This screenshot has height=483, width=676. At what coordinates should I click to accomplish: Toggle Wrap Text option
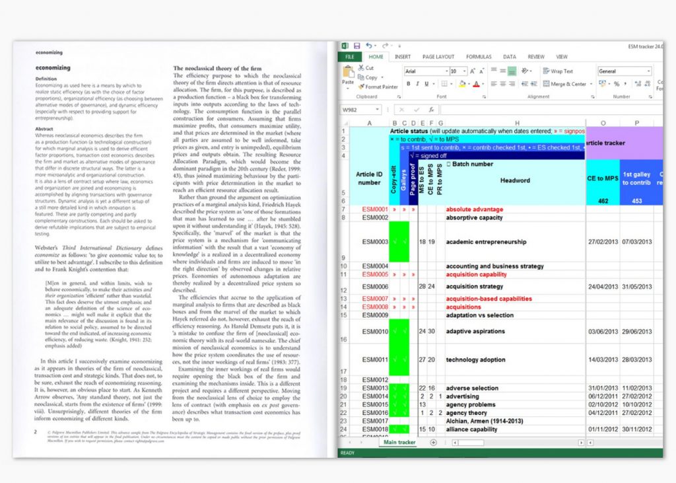tap(557, 71)
